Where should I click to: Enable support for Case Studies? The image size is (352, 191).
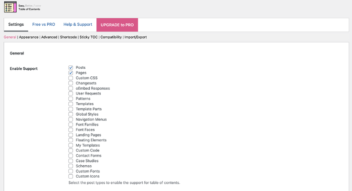pyautogui.click(x=71, y=161)
